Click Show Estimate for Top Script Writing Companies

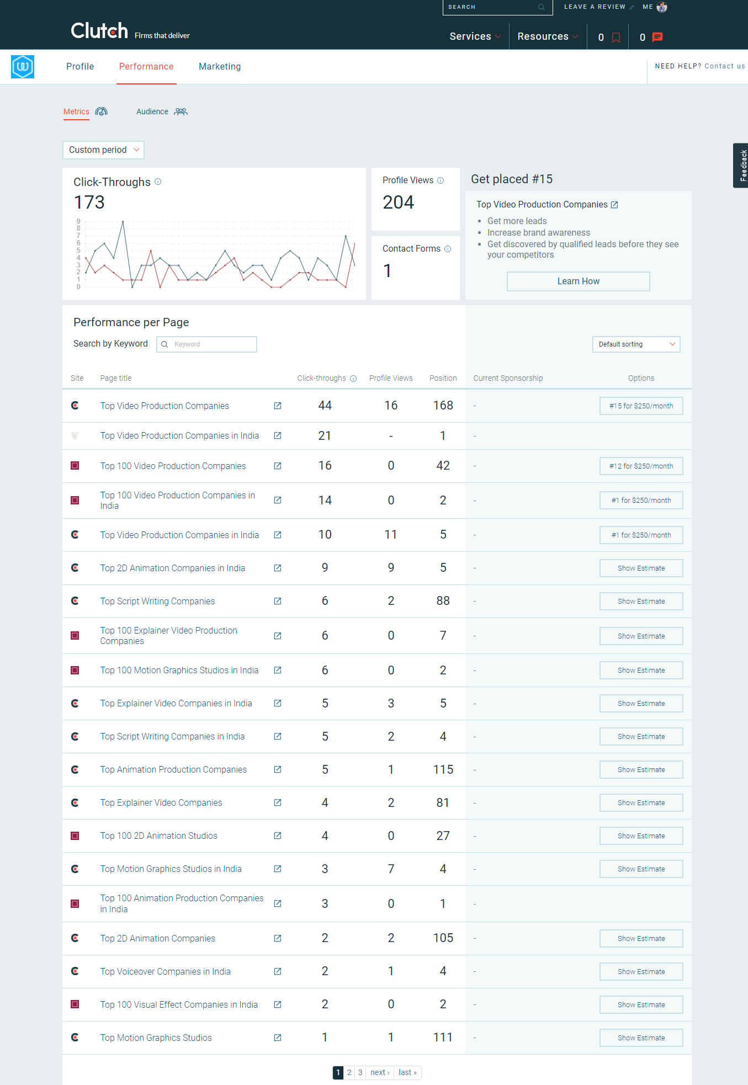pos(641,602)
